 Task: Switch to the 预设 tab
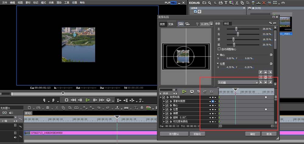[x=226, y=24]
